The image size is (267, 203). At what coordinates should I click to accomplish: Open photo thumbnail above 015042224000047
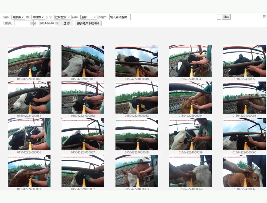[83, 61]
